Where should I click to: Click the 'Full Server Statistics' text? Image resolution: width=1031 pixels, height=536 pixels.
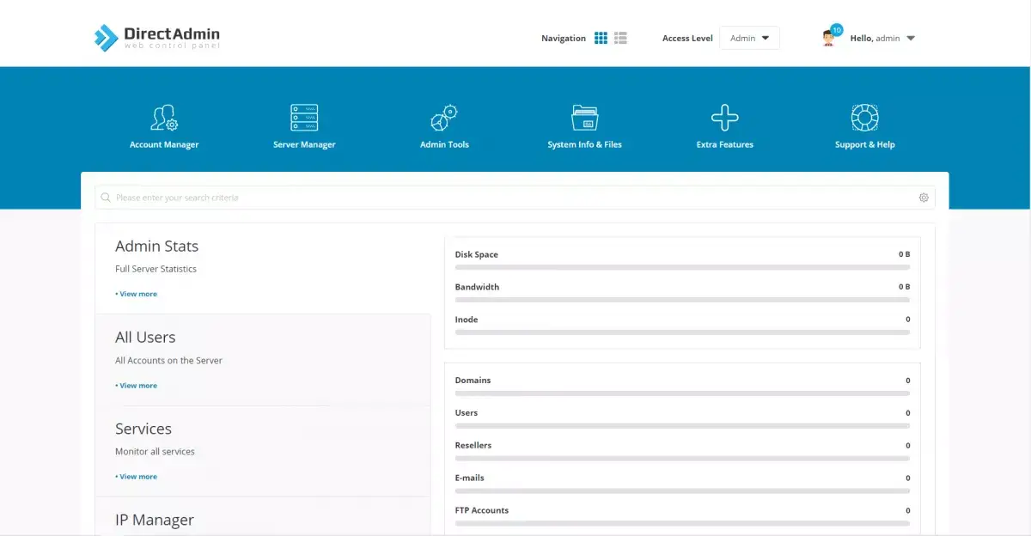point(156,269)
